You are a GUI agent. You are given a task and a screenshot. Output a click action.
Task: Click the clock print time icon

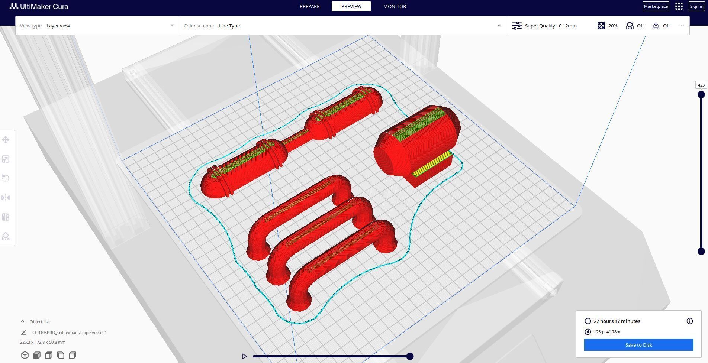click(x=588, y=321)
